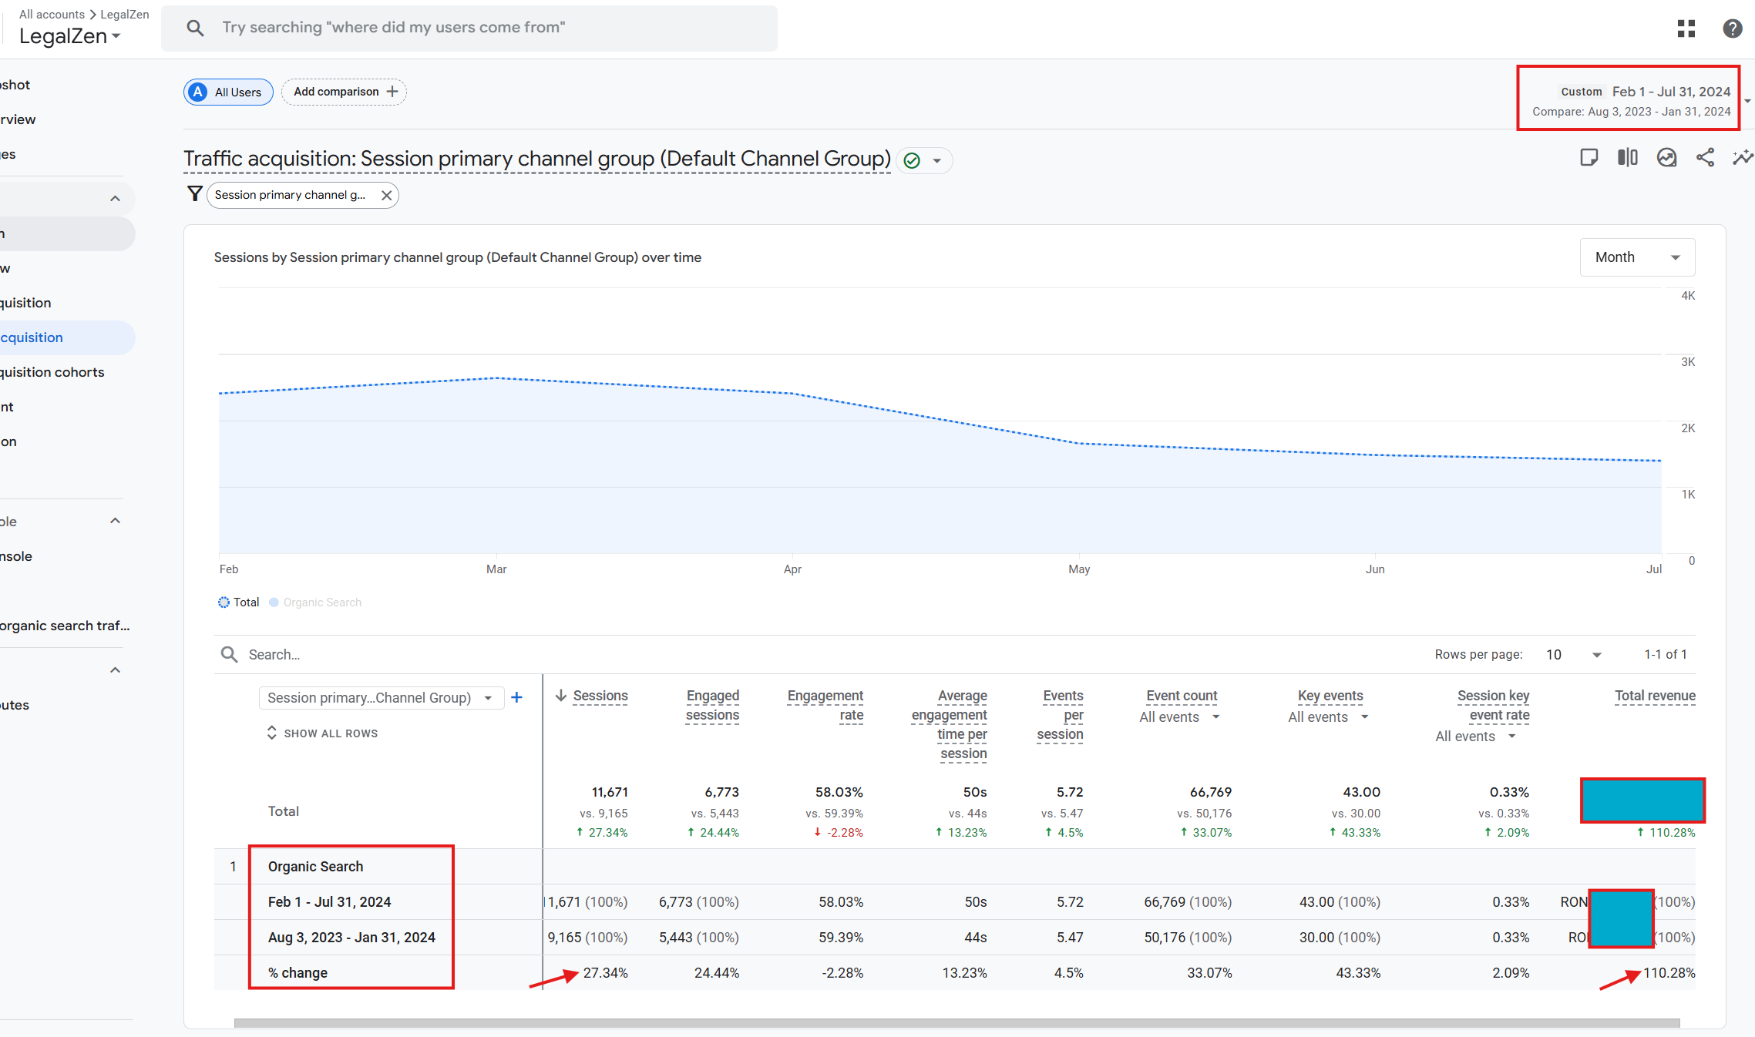Click the 1-1 of 1 pagination text
The image size is (1755, 1037).
[1666, 654]
